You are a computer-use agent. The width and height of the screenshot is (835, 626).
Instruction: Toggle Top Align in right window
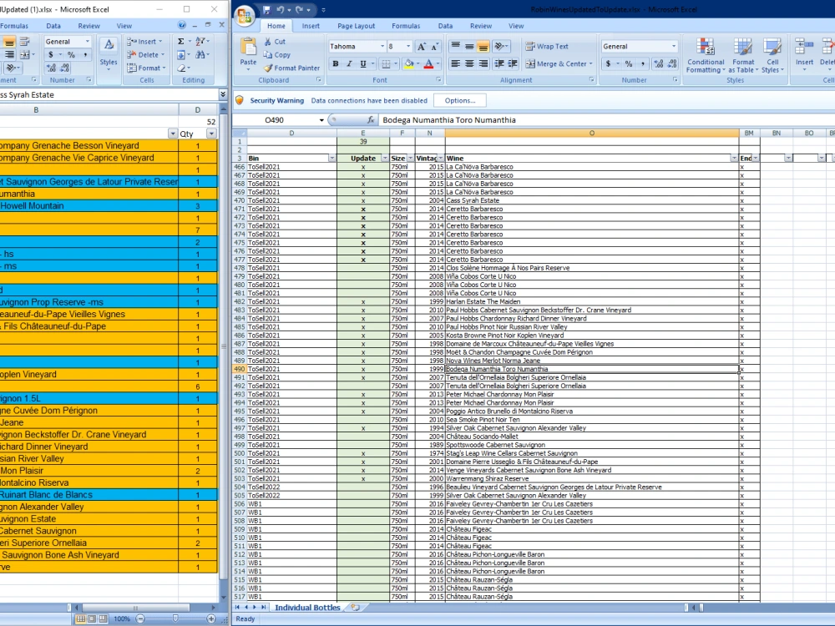(x=455, y=47)
